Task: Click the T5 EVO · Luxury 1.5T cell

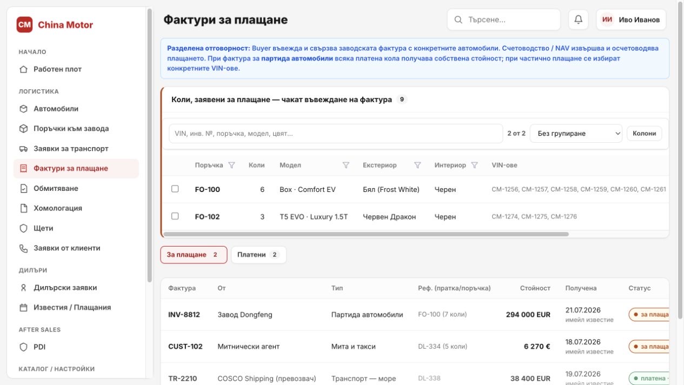Action: pos(314,217)
